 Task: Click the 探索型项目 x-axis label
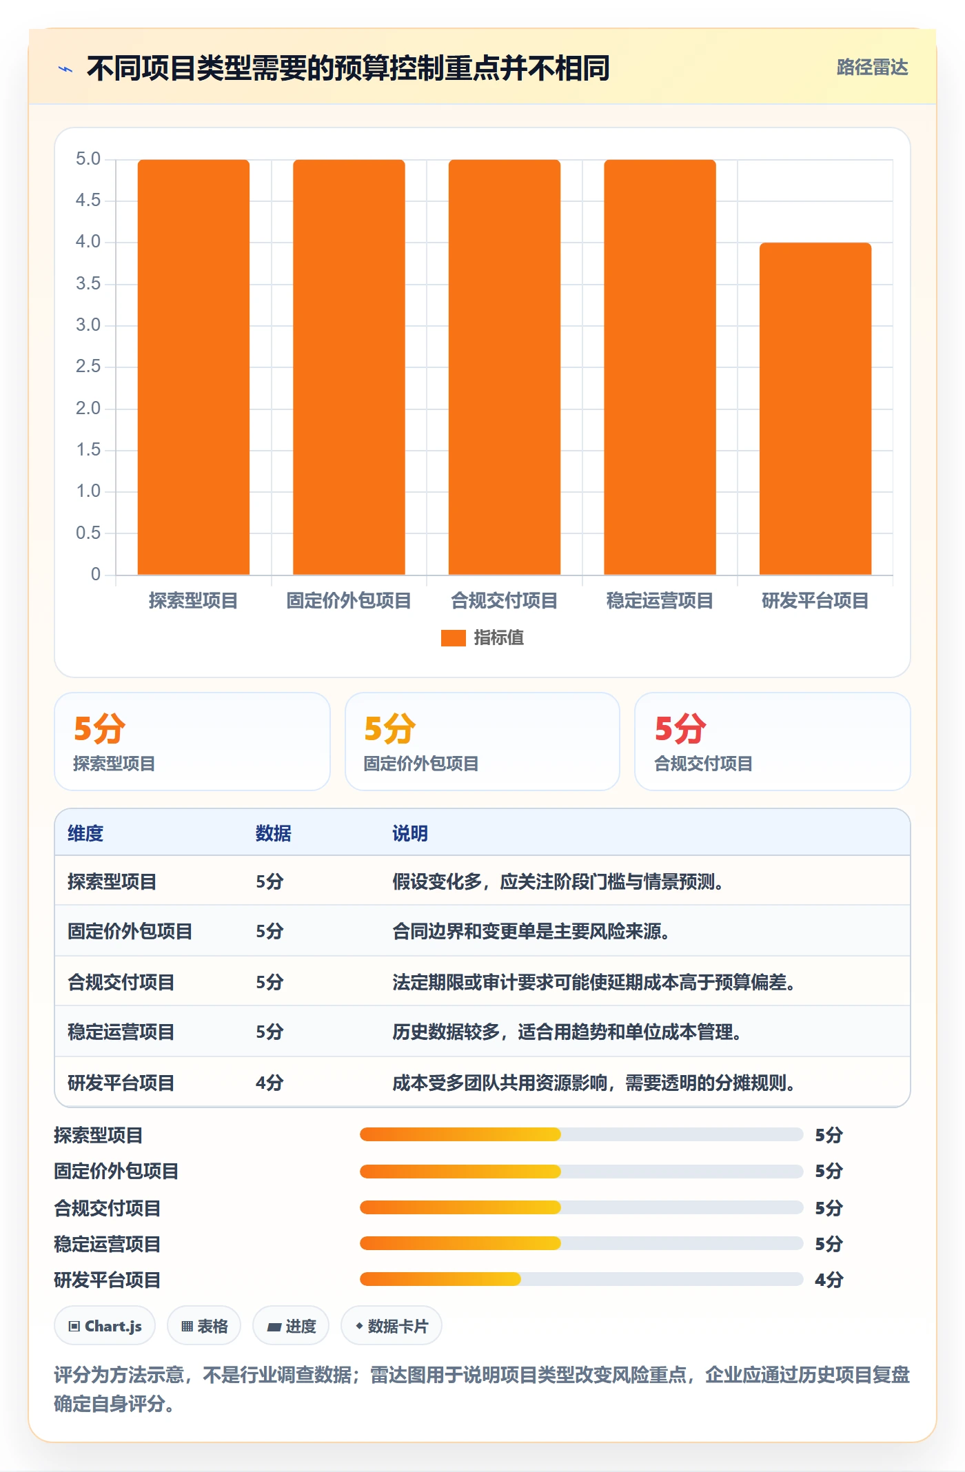coord(194,601)
